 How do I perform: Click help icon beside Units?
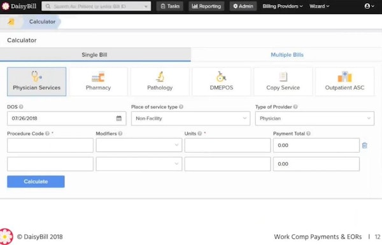pos(200,134)
